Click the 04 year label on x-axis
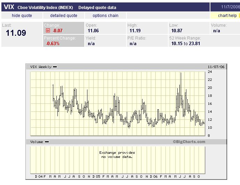 (40, 177)
